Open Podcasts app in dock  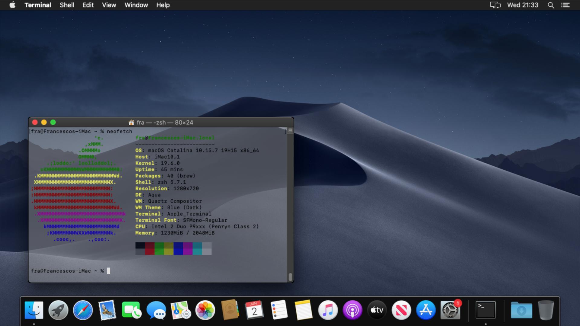352,310
